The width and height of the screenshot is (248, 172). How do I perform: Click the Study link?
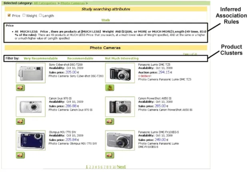106,20
